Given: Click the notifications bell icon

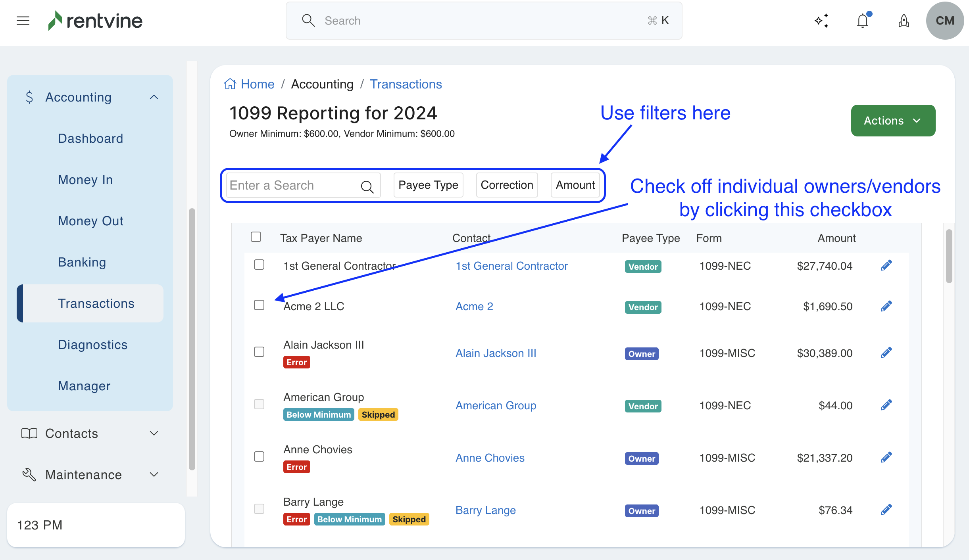Looking at the screenshot, I should click(863, 21).
